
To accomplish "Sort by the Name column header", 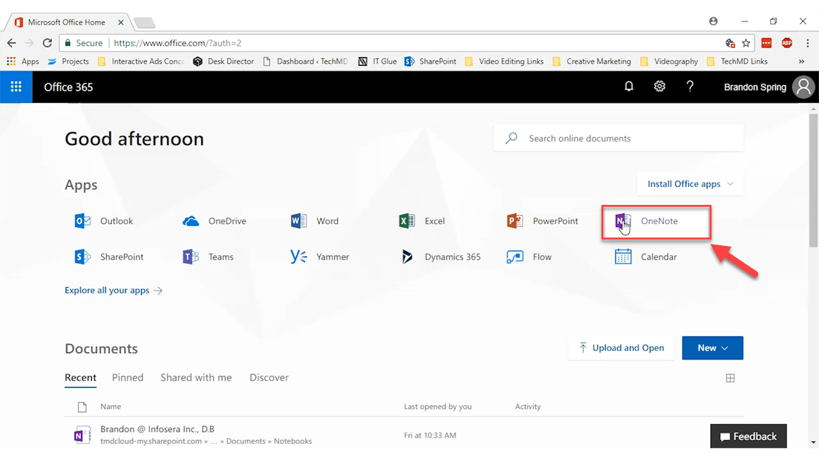I will pyautogui.click(x=111, y=407).
